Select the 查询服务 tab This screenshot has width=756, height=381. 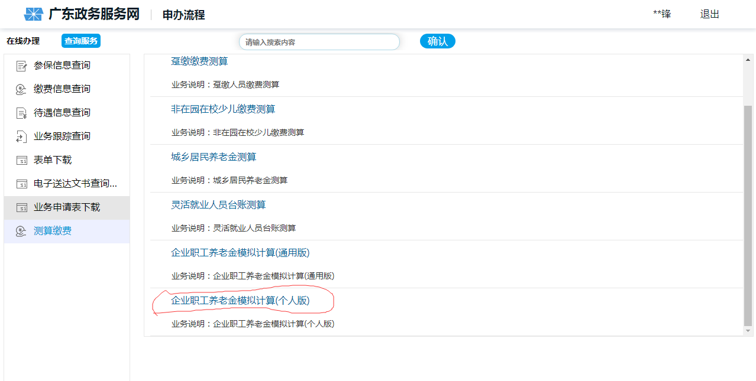(x=81, y=41)
